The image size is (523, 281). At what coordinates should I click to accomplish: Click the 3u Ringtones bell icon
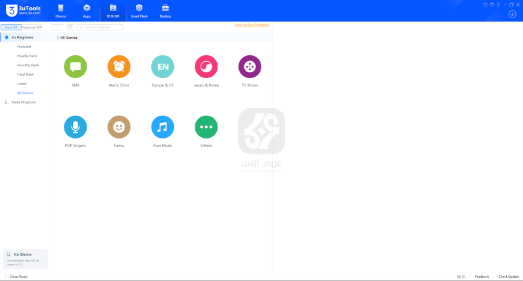click(x=7, y=37)
